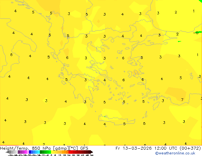Screen dimensions: 202x156
Task: Pick the darkest maroon legend swatch near 54
Action: tap(91, 152)
